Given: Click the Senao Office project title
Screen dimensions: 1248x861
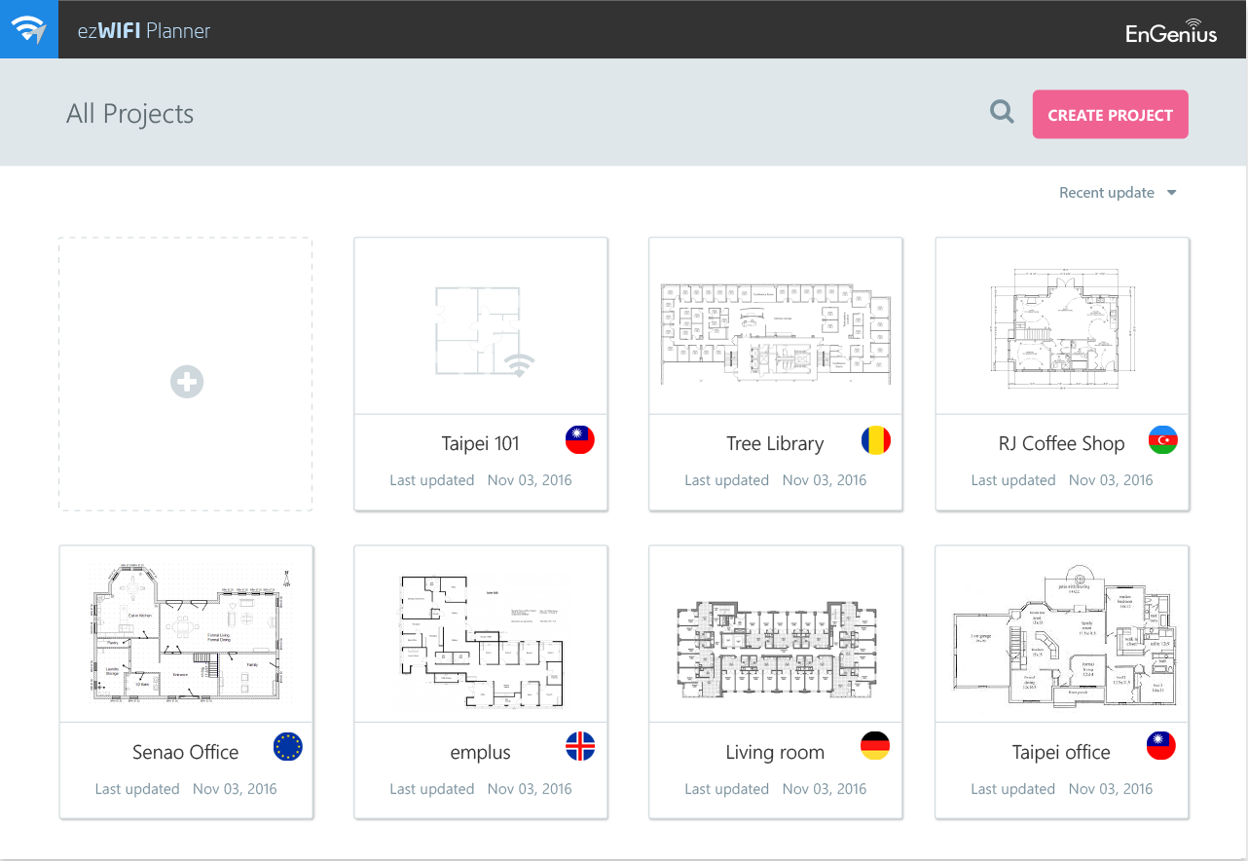Looking at the screenshot, I should (x=185, y=752).
